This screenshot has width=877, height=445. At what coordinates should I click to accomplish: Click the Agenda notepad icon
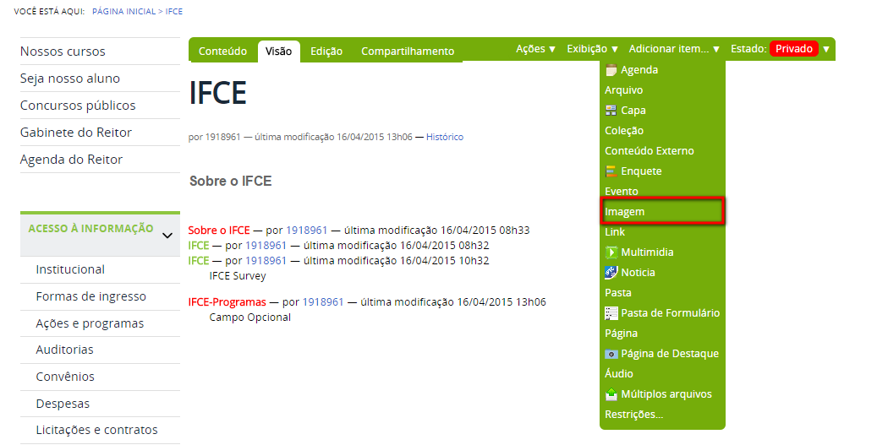(x=611, y=70)
